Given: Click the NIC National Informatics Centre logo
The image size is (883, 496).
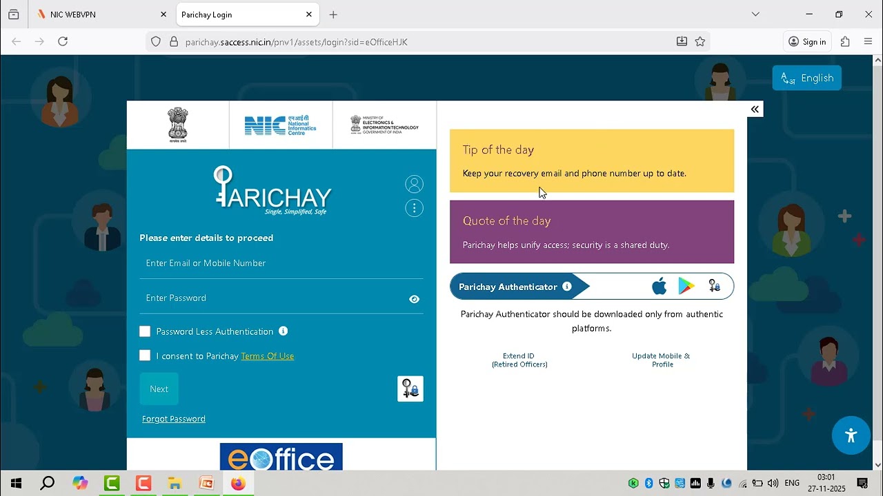Looking at the screenshot, I should click(281, 125).
